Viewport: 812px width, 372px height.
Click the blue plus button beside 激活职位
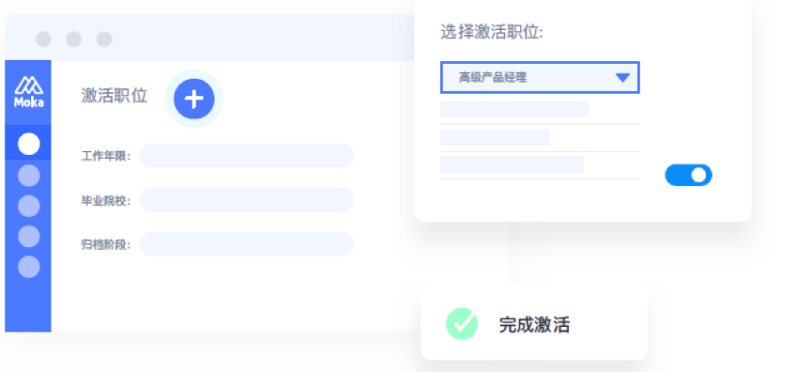tap(194, 99)
